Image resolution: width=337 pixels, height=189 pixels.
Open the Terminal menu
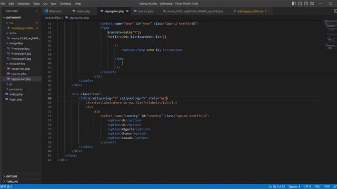[x=65, y=4]
